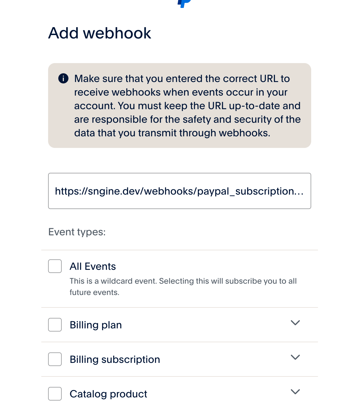The image size is (357, 409).
Task: Tick the Billing plan checkbox
Action: [x=55, y=325]
